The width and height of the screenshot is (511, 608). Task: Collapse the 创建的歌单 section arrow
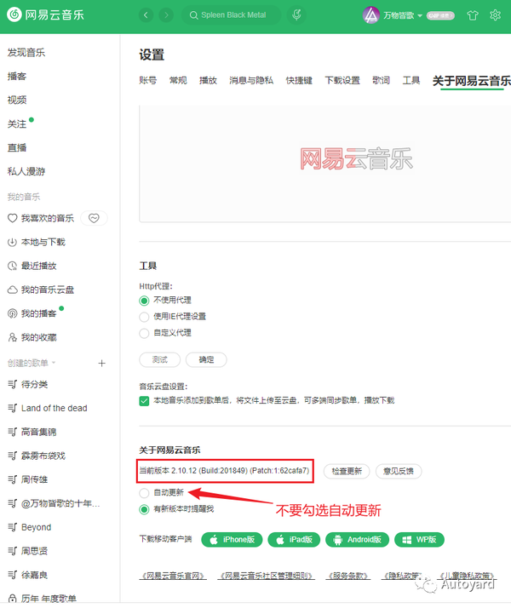click(x=54, y=363)
